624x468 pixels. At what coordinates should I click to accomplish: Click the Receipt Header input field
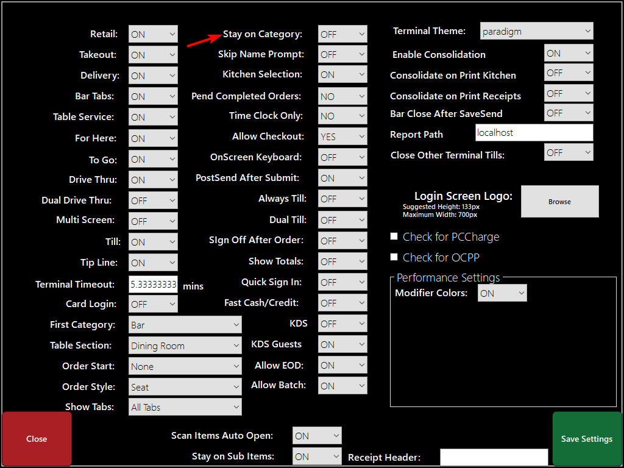494,457
